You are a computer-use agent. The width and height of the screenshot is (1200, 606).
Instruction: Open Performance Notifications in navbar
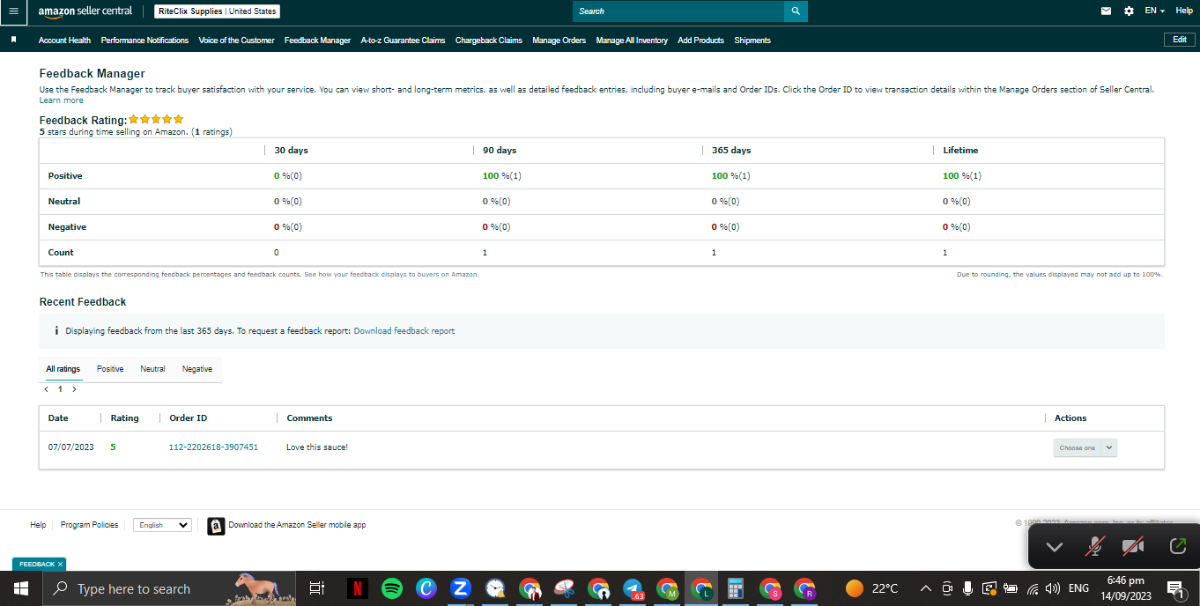click(144, 41)
